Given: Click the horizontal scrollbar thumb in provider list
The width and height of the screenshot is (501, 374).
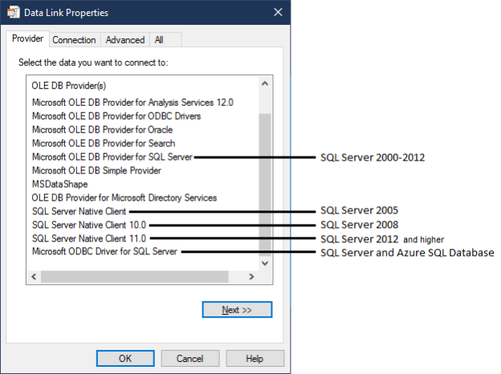Looking at the screenshot, I should pos(135,277).
